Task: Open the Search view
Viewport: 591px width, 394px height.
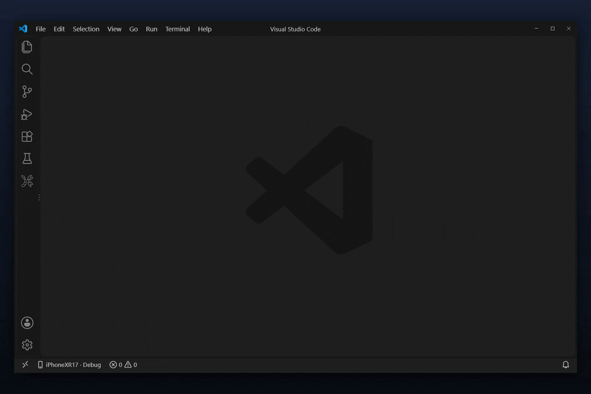Action: click(x=27, y=69)
